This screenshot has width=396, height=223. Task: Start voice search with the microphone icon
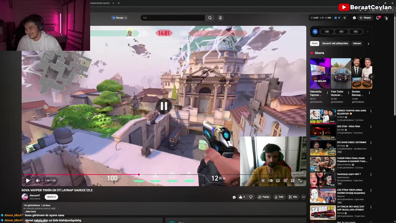tap(220, 18)
